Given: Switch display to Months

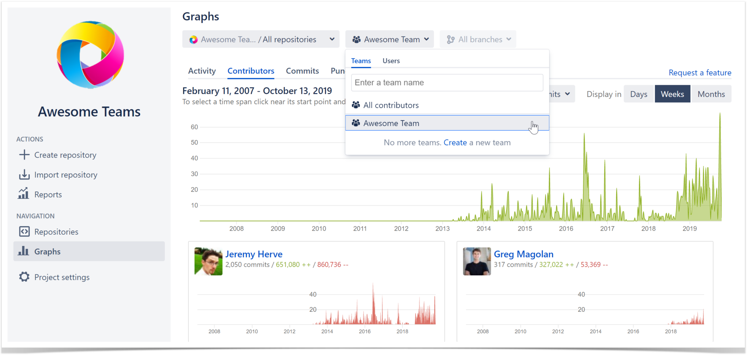Looking at the screenshot, I should pos(711,94).
